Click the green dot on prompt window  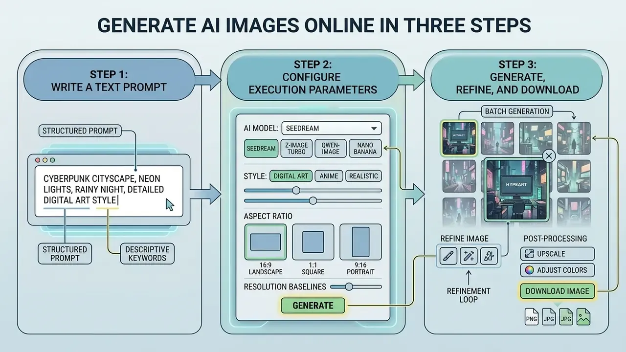click(x=52, y=160)
